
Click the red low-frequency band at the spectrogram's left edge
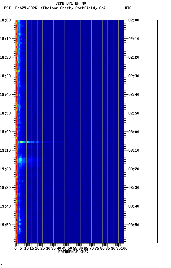16,132
